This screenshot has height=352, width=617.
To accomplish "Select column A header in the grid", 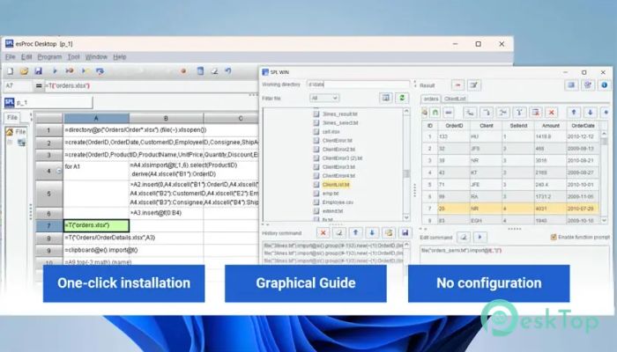I will (x=96, y=118).
